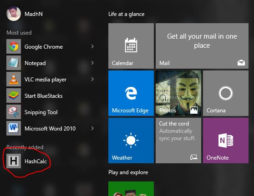The image size is (254, 196).
Task: Open the green tile under Play and explore
Action: (131, 189)
